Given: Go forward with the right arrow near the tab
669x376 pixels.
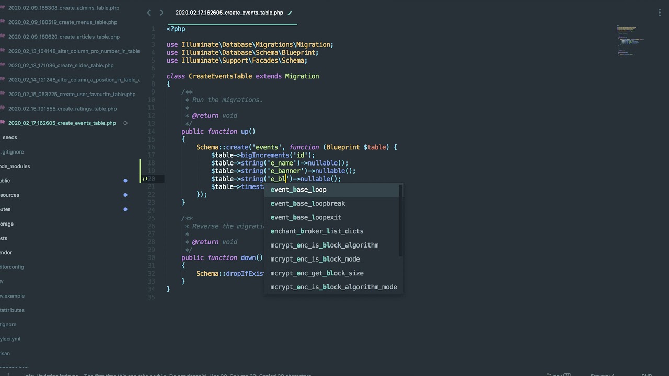Looking at the screenshot, I should pyautogui.click(x=161, y=13).
